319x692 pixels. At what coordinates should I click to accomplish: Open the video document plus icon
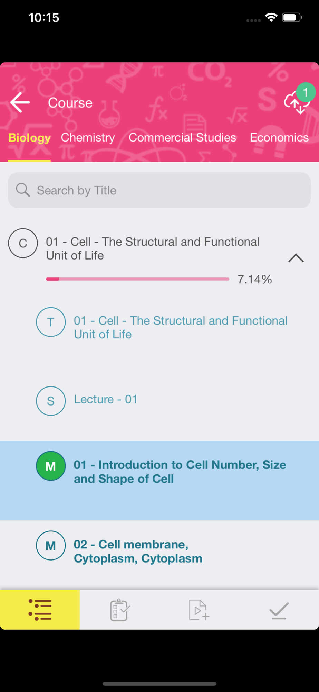(x=199, y=610)
